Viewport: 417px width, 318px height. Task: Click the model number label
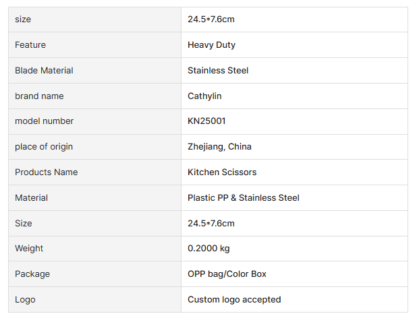[x=44, y=121]
